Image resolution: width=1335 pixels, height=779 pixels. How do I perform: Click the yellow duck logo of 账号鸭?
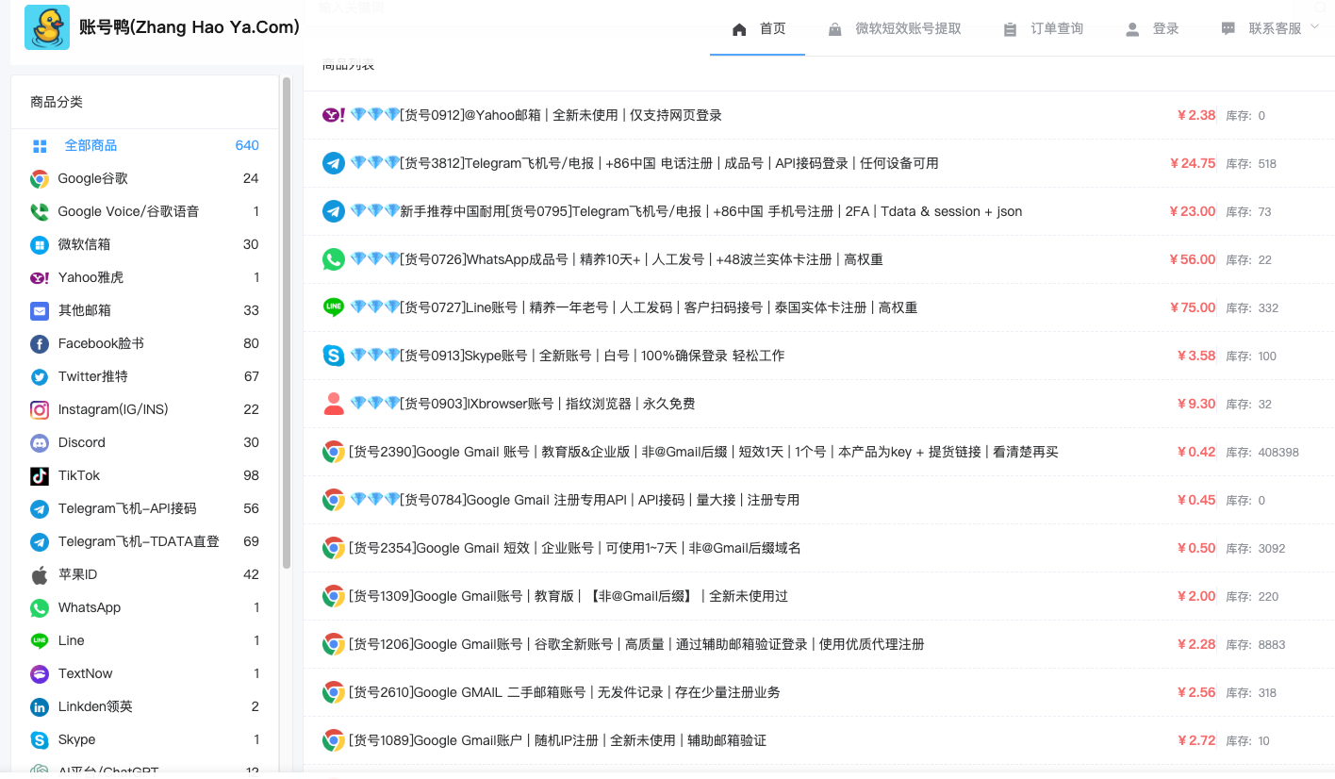click(x=47, y=27)
